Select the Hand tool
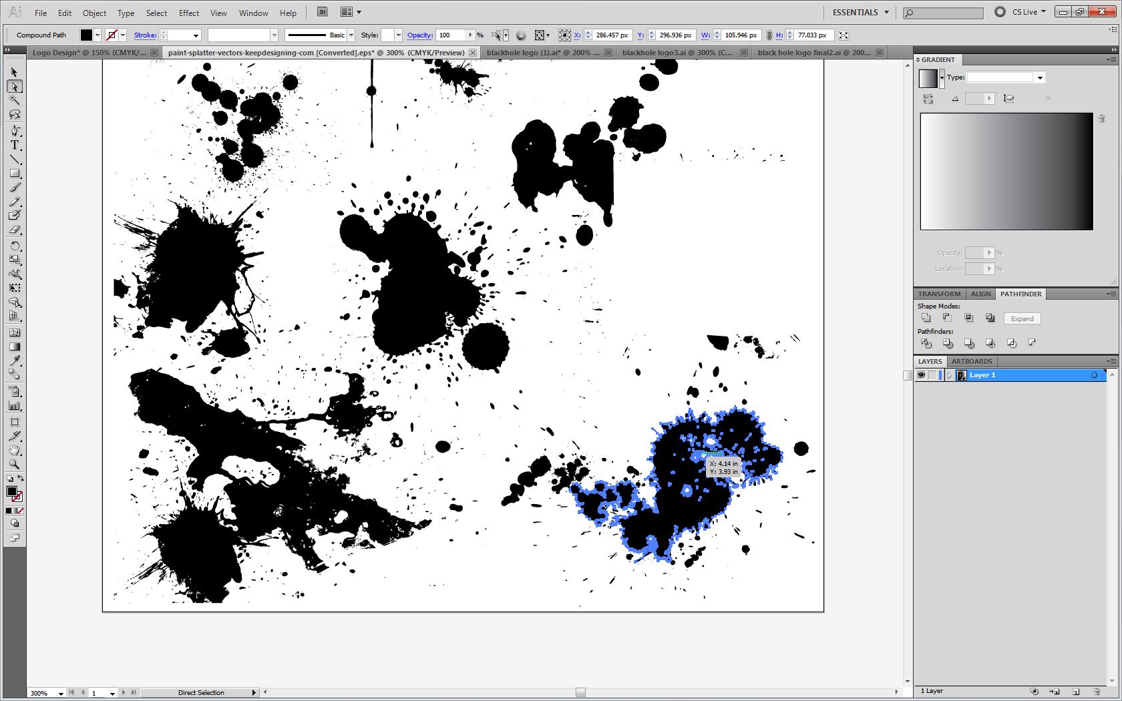1122x701 pixels. (x=15, y=450)
